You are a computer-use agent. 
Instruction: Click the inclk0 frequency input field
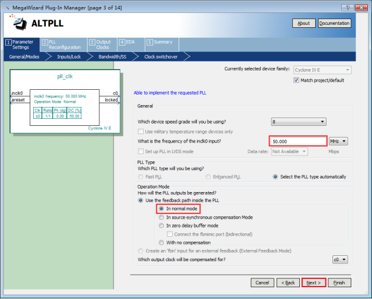pos(298,141)
